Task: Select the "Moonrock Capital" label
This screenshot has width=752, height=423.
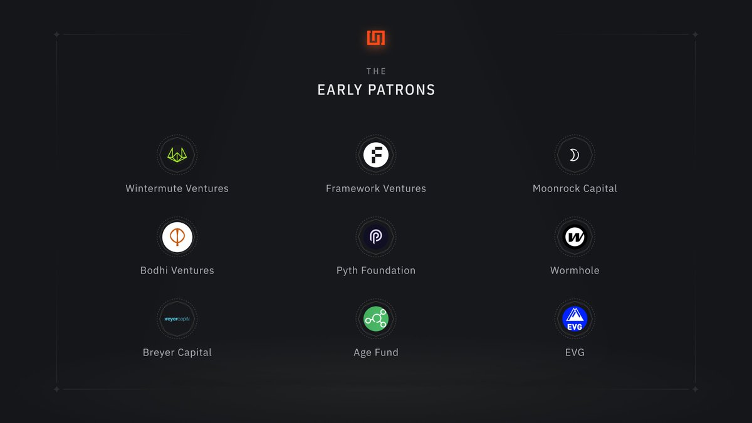Action: pos(575,188)
